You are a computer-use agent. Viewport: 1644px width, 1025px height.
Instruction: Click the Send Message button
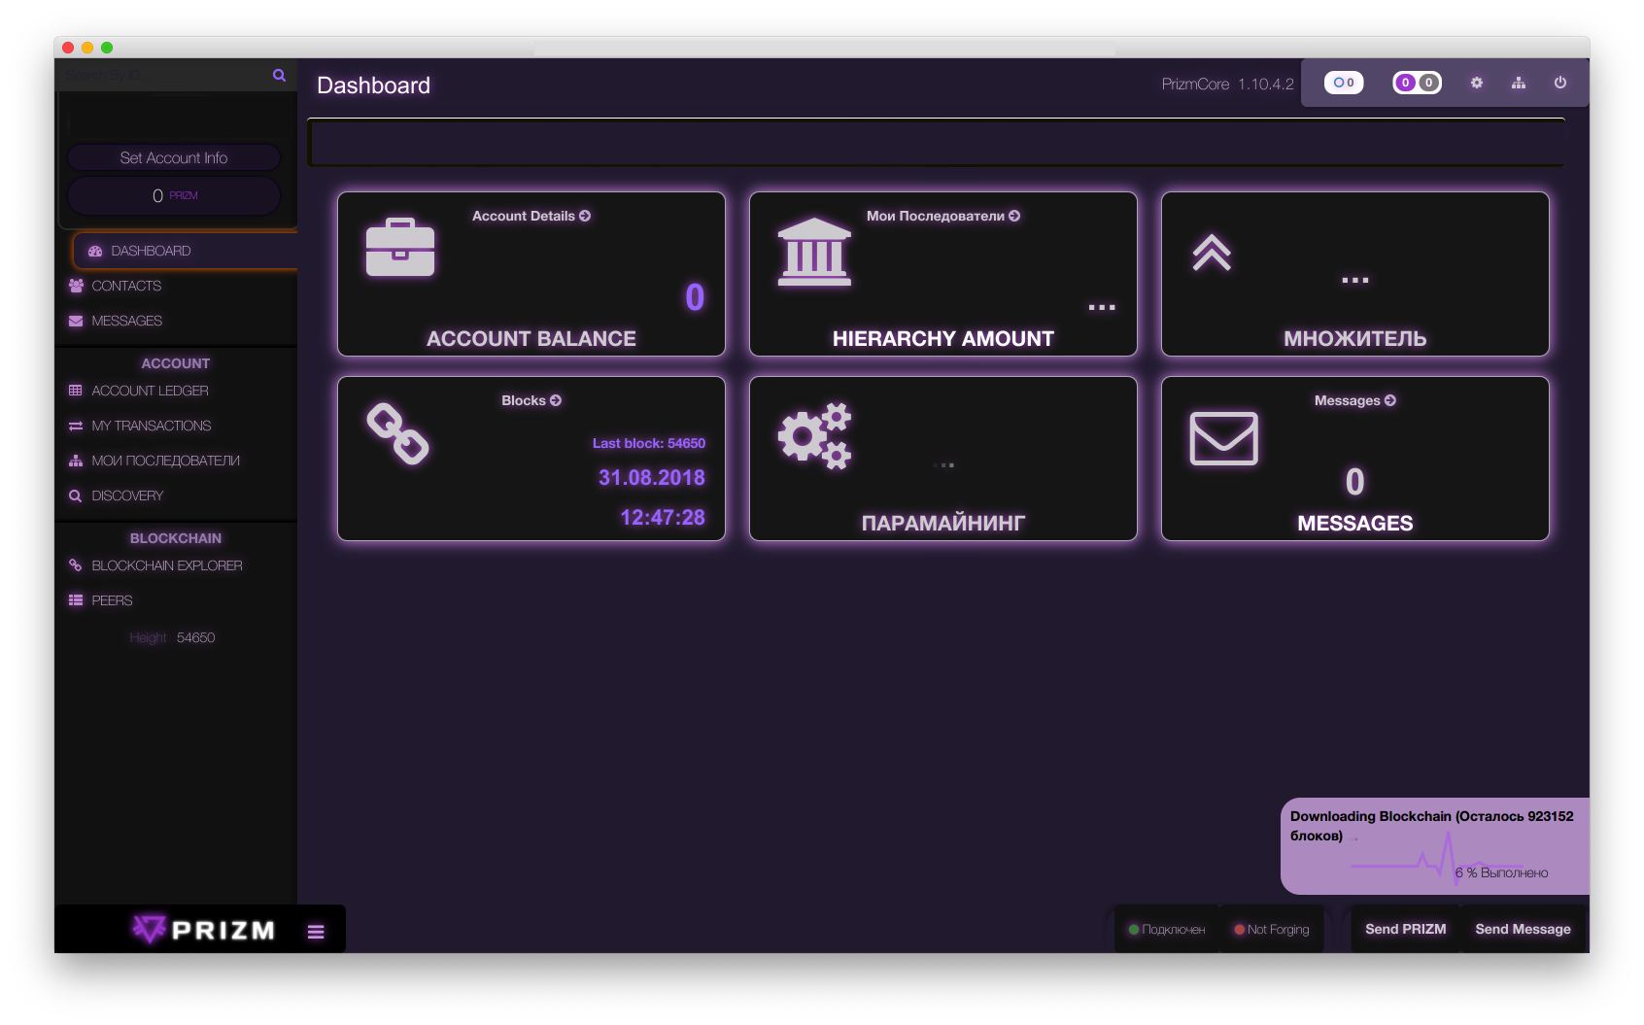tap(1523, 930)
